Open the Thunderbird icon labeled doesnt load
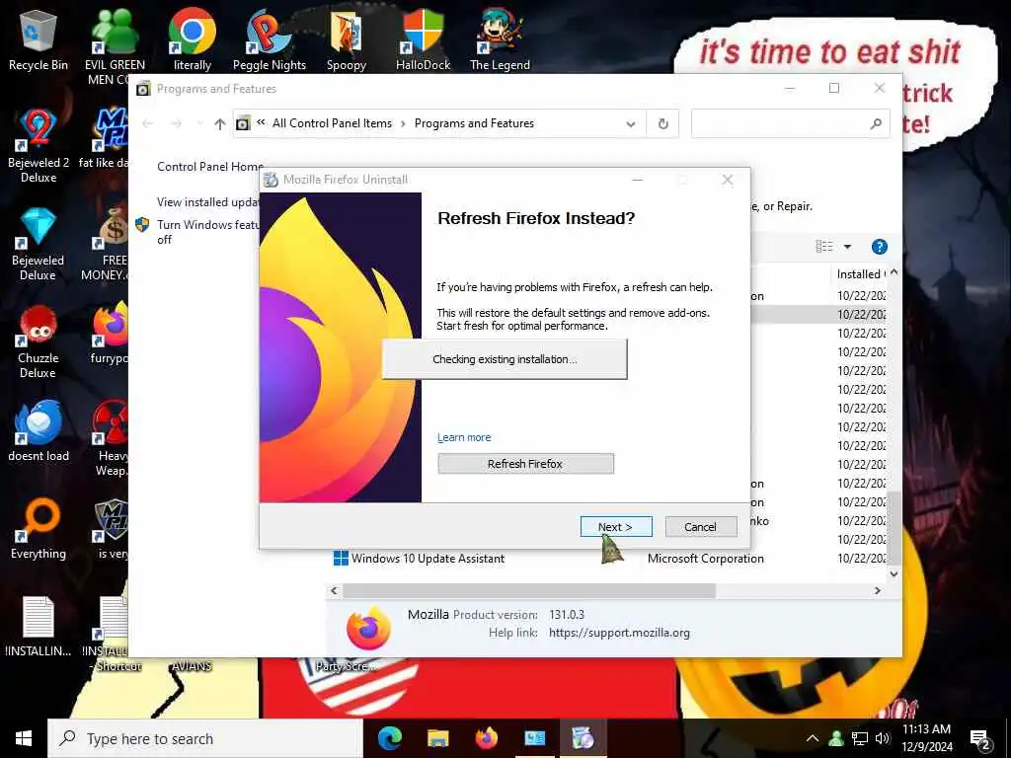This screenshot has width=1011, height=758. point(39,430)
